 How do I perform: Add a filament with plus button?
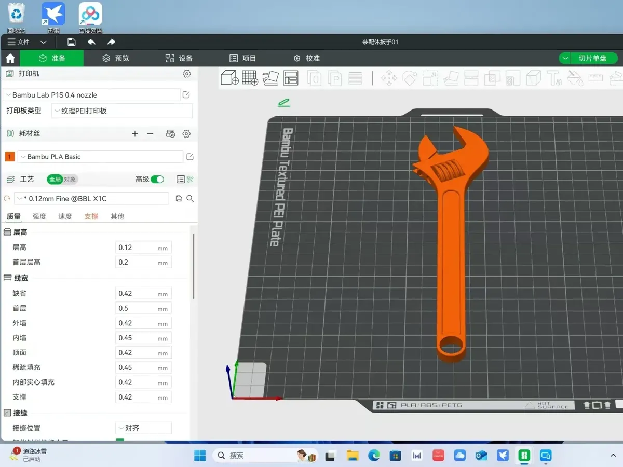point(135,134)
